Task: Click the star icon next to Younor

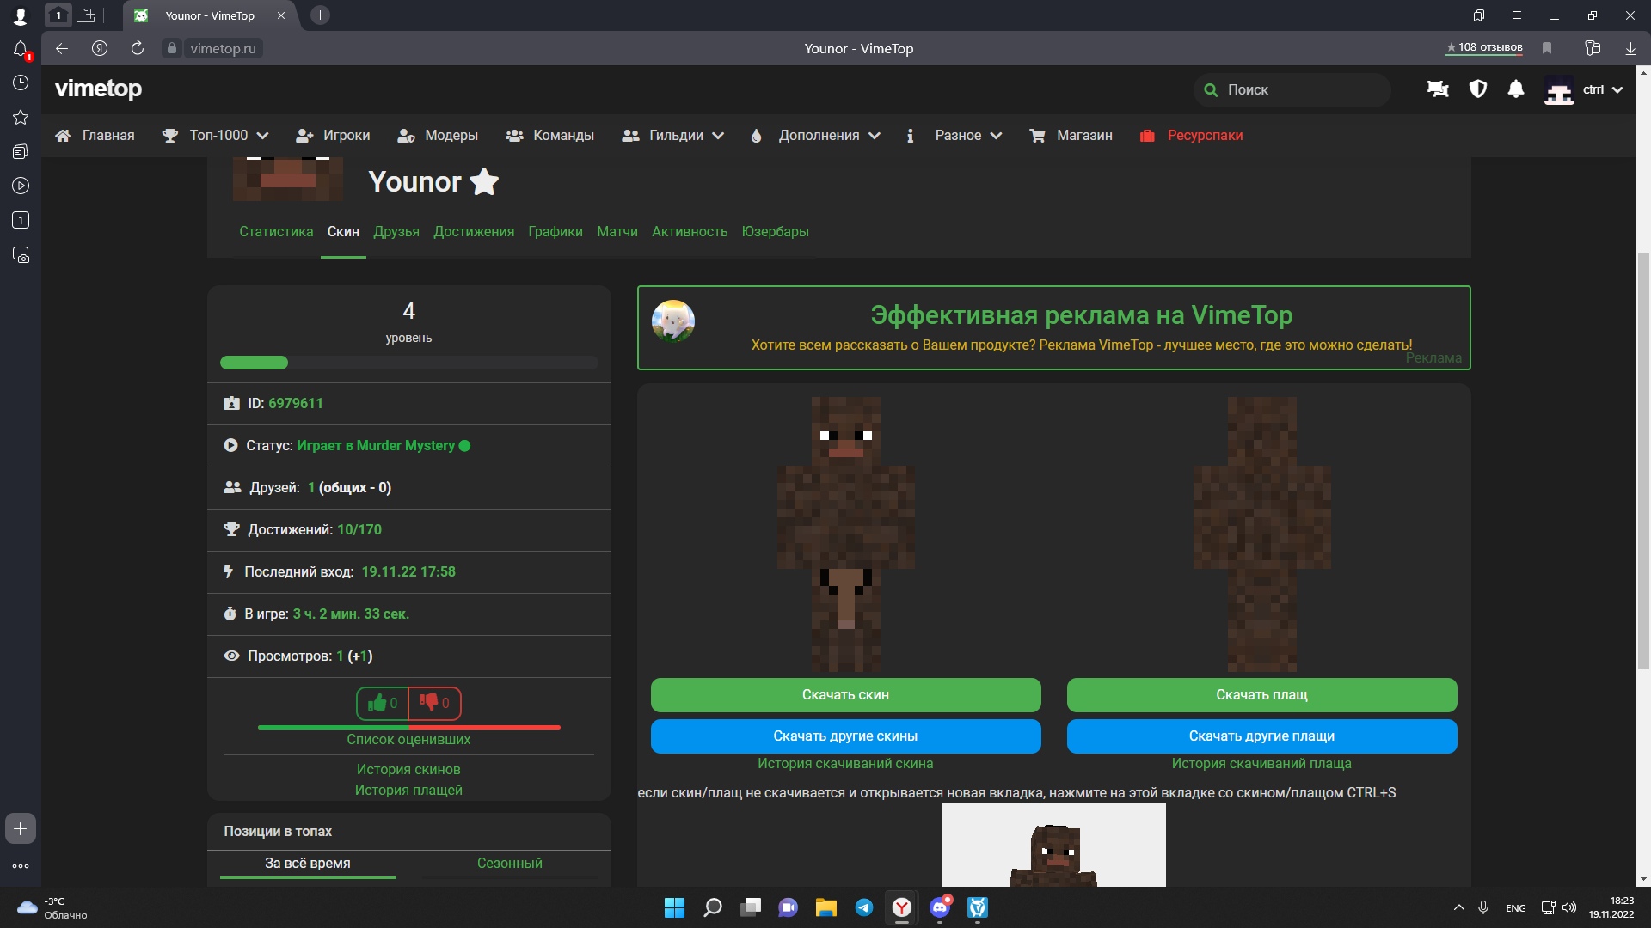Action: pyautogui.click(x=484, y=182)
